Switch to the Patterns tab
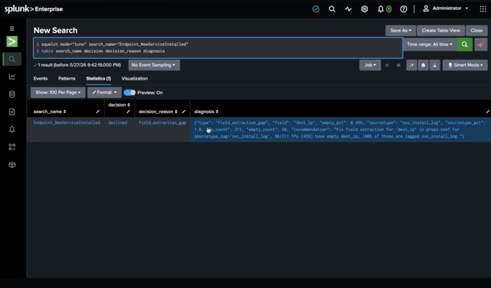 point(66,79)
